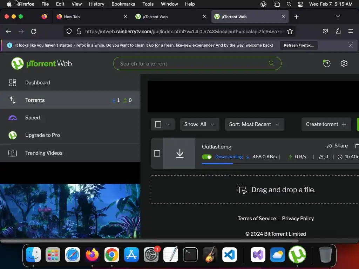Open the Firefox History menu

tap(96, 4)
